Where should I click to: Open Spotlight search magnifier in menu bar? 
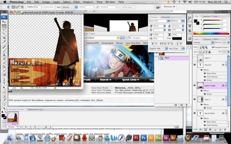[226, 2]
